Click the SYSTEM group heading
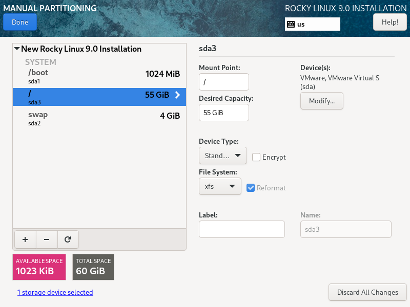 (x=40, y=62)
